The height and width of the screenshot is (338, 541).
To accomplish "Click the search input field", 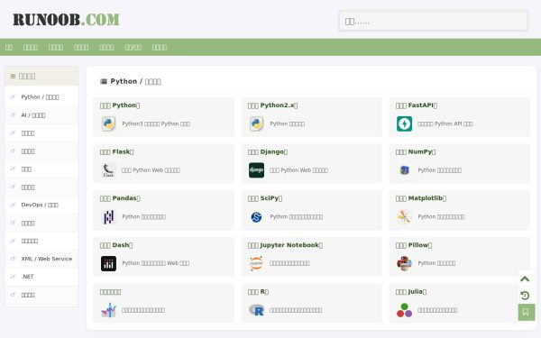I will (434, 21).
